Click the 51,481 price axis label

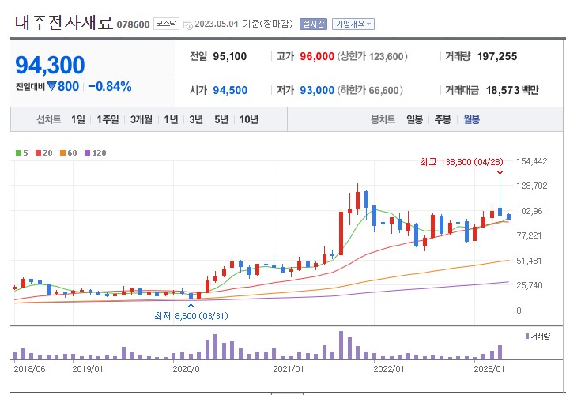529,261
